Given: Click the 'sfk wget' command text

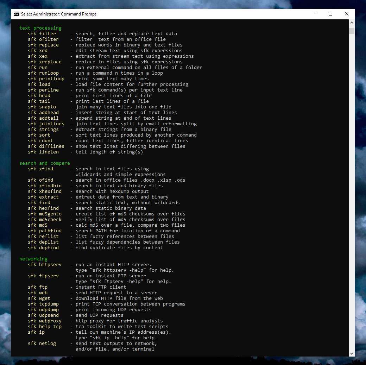Looking at the screenshot, I should [39, 298].
